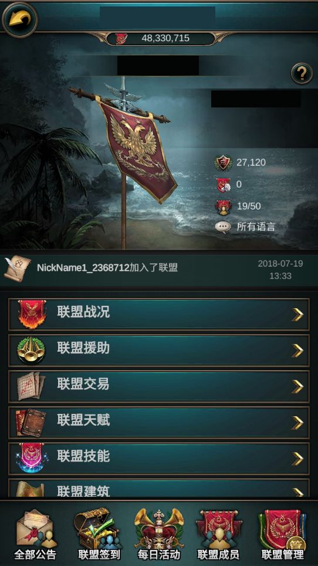Expand 联盟援助 chevron arrow
This screenshot has width=318, height=566.
pyautogui.click(x=297, y=351)
